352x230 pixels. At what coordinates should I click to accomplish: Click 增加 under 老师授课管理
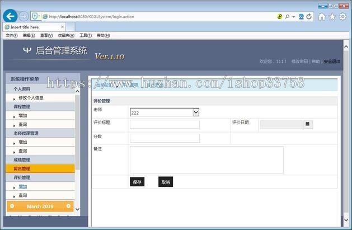[x=23, y=142]
